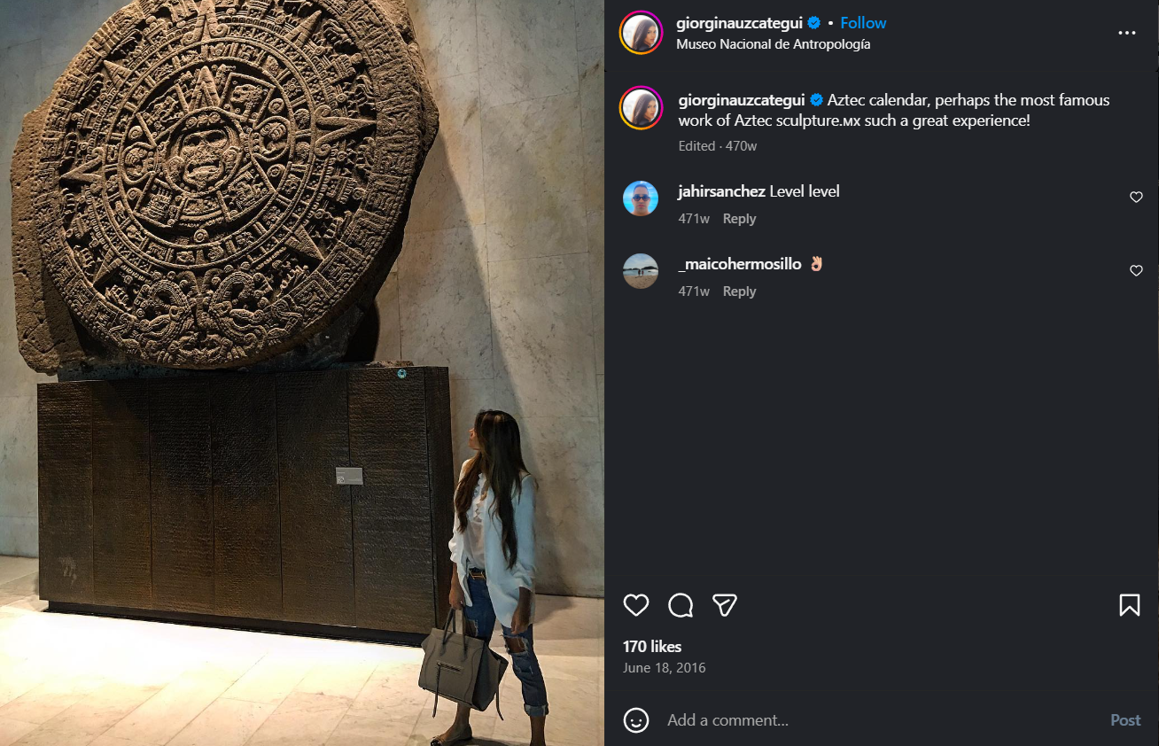Open jahirsanchez's profile picture
Viewport: 1159px width, 746px height.
[x=641, y=198]
